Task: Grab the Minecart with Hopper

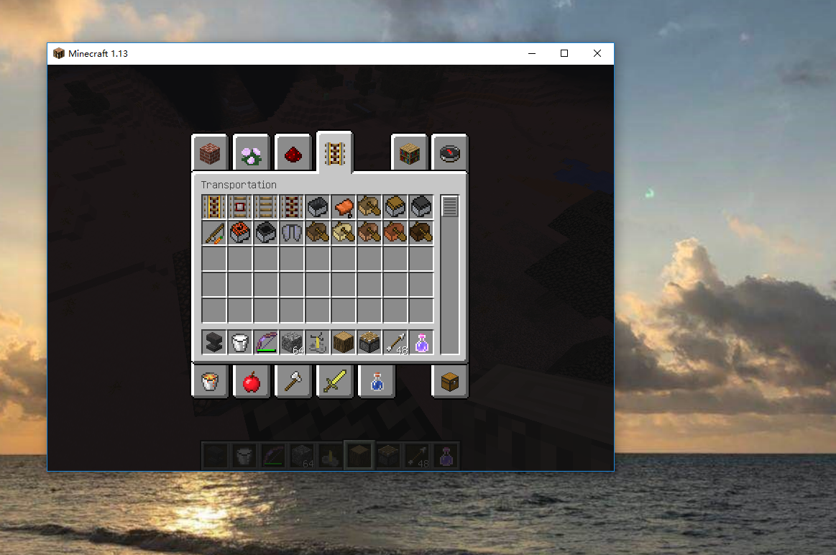Action: click(x=266, y=233)
